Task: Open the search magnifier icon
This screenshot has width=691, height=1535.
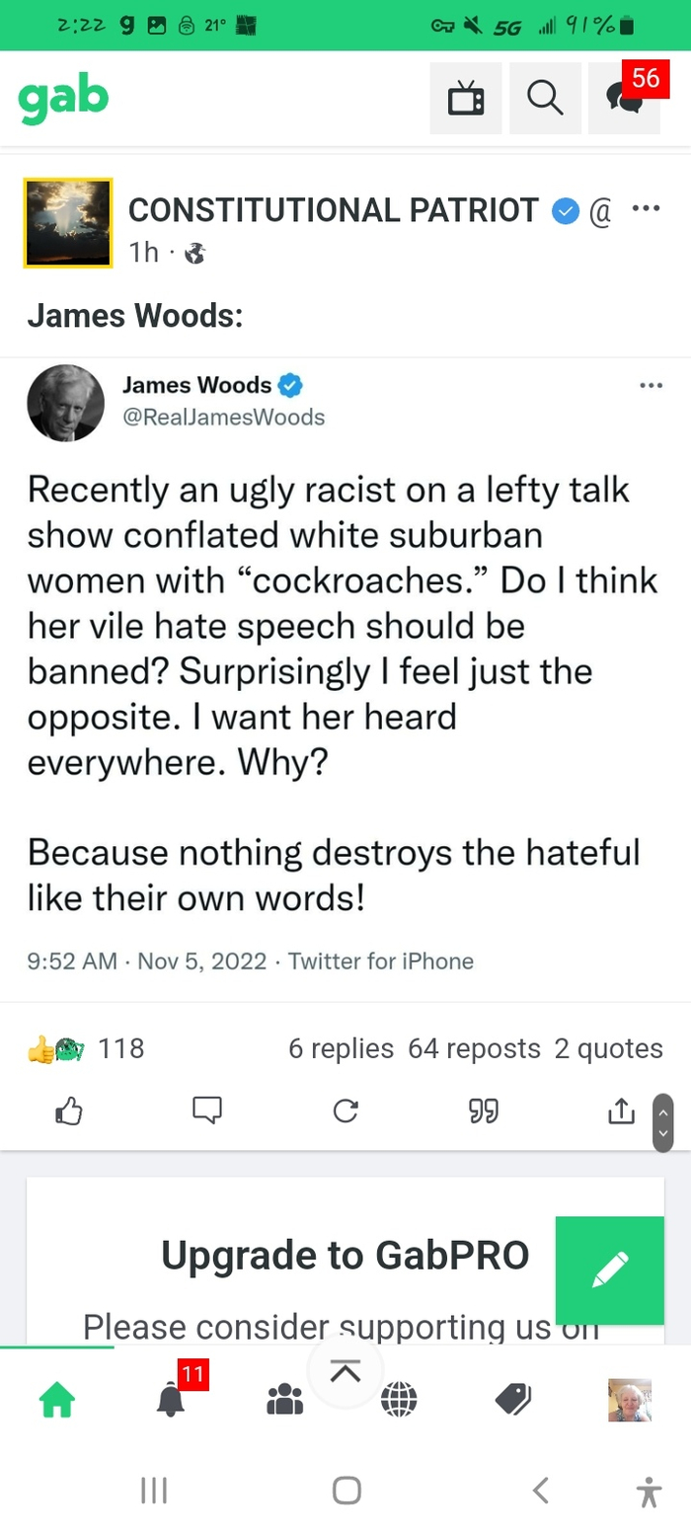Action: point(545,99)
